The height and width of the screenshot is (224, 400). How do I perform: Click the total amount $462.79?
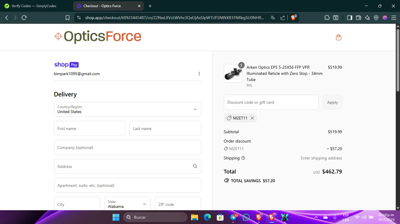[332, 172]
